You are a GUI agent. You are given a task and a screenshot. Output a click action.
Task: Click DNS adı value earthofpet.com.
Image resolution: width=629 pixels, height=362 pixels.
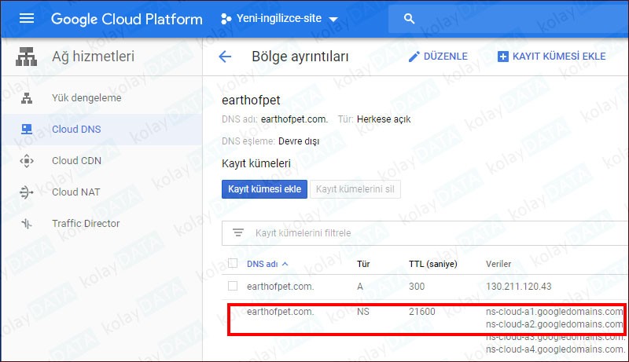[x=294, y=119]
